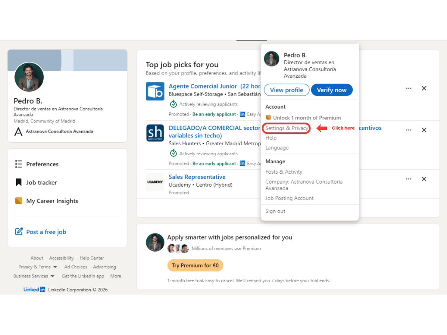The width and height of the screenshot is (447, 335).
Task: Click Pedro B. profile photo in sidebar
Action: coord(29,77)
